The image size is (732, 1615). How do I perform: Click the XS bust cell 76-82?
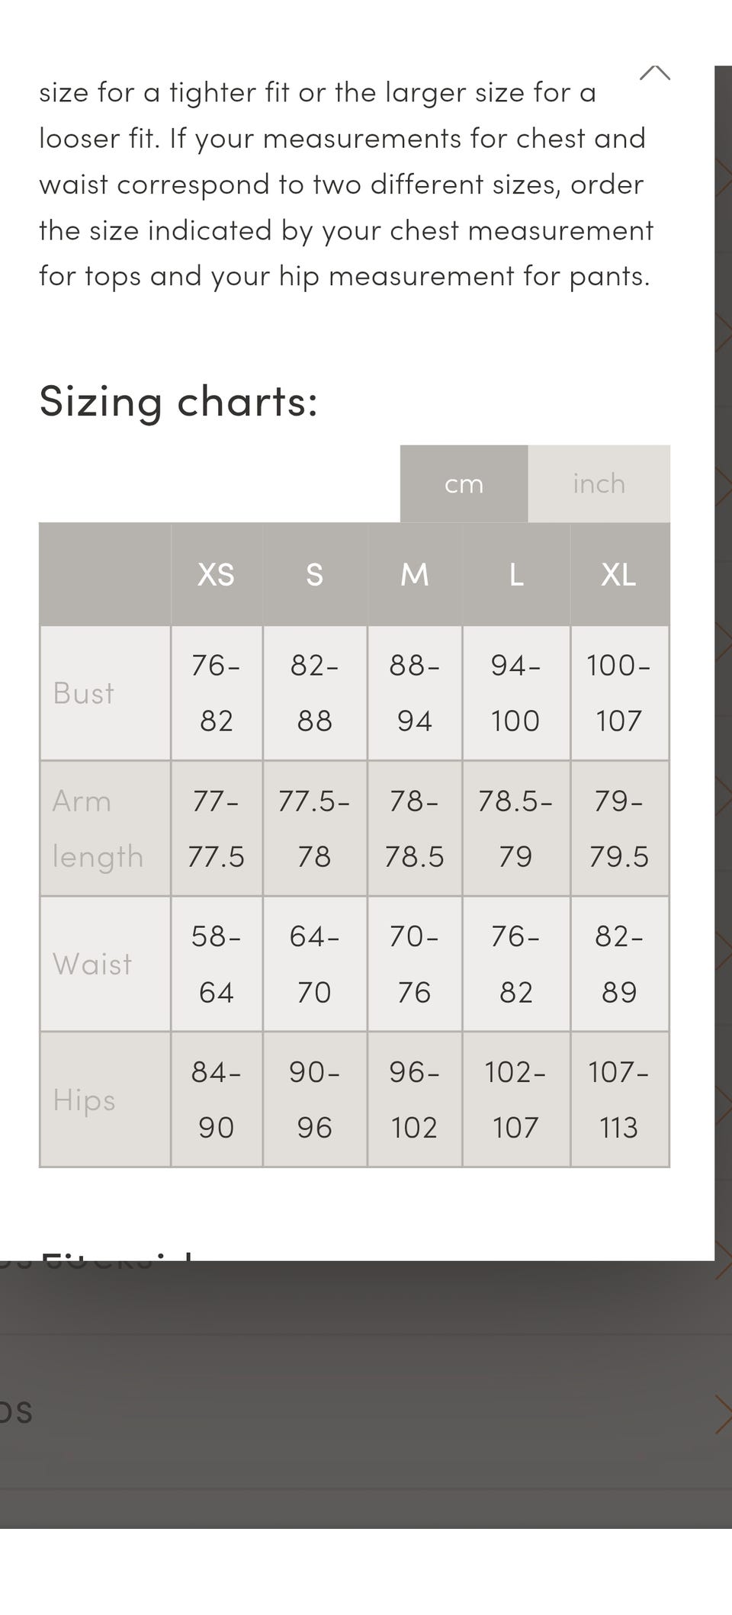coord(217,693)
